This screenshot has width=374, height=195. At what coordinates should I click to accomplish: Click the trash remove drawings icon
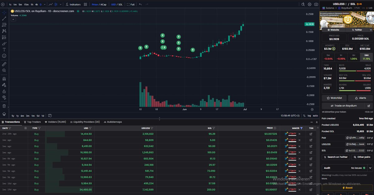(4, 106)
